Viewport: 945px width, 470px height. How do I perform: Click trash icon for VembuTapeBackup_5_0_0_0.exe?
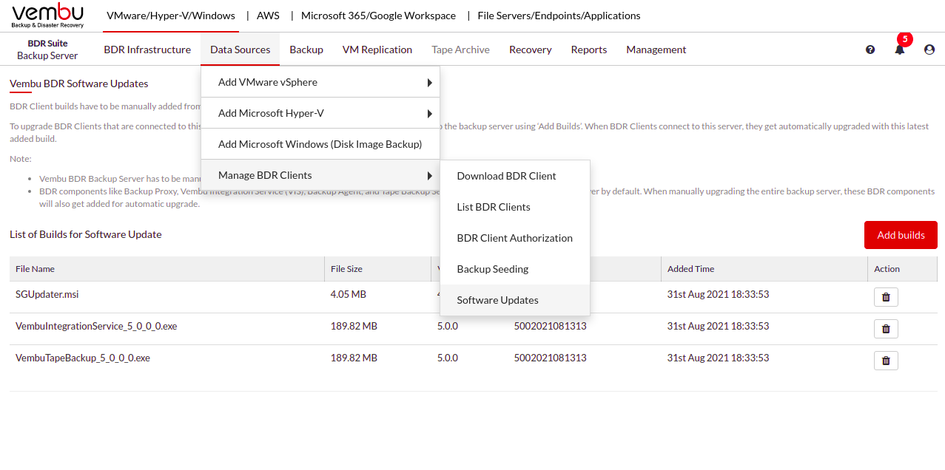[x=886, y=361]
